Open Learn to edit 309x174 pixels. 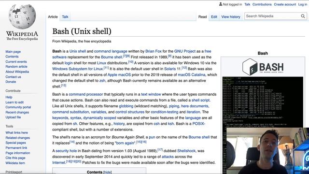(14, 102)
